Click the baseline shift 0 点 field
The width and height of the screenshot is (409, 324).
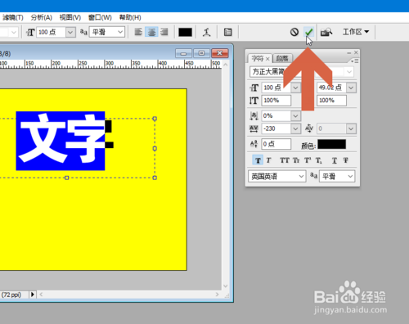(276, 144)
